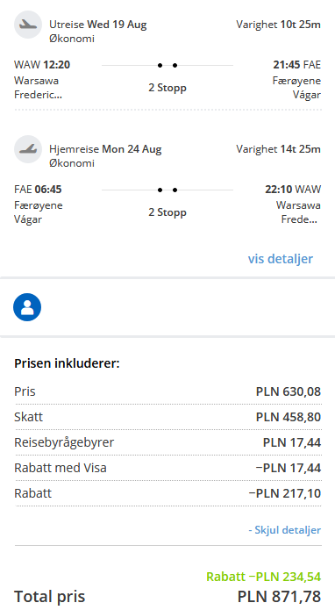335x610 pixels.
Task: Open the 'vis detaljer' link
Action: 281,259
